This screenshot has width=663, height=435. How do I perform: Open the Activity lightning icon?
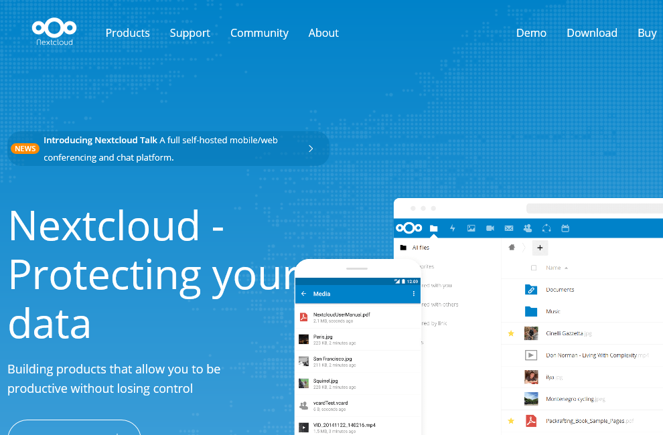click(453, 228)
